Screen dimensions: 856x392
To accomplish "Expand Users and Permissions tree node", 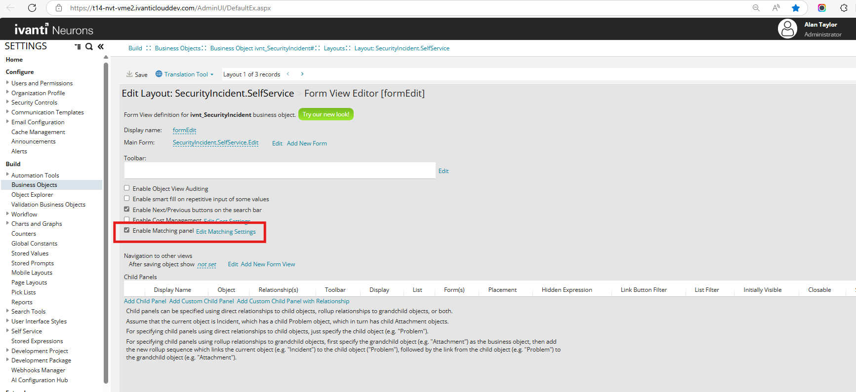I will (x=7, y=83).
